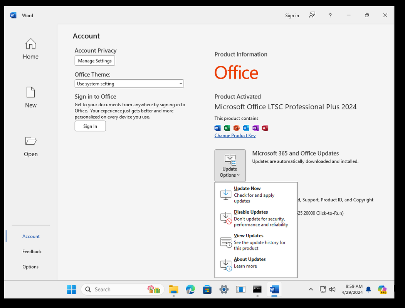Open Help with the question mark icon
The height and width of the screenshot is (308, 405).
(330, 15)
